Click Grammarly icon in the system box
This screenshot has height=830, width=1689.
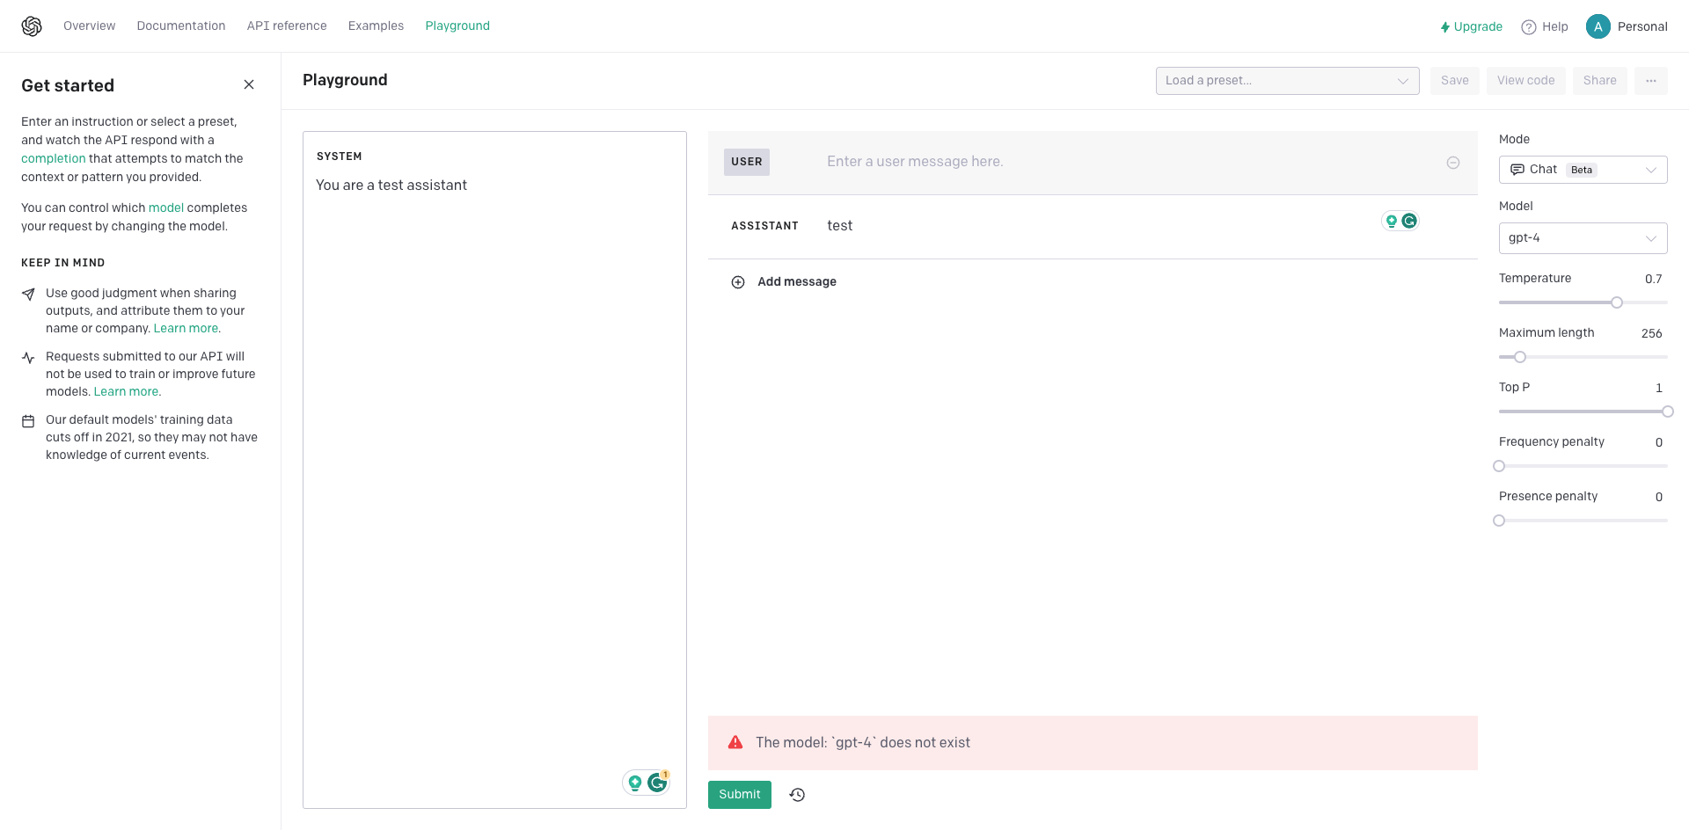tap(657, 783)
